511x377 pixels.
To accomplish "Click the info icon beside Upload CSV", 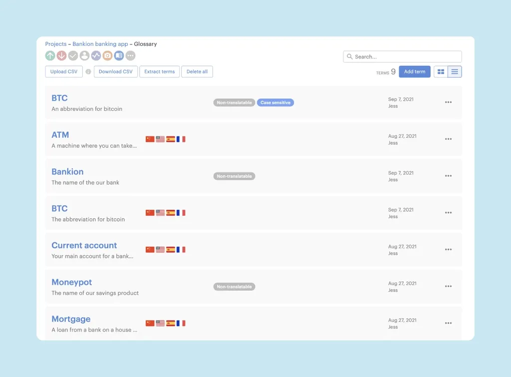I will [88, 72].
